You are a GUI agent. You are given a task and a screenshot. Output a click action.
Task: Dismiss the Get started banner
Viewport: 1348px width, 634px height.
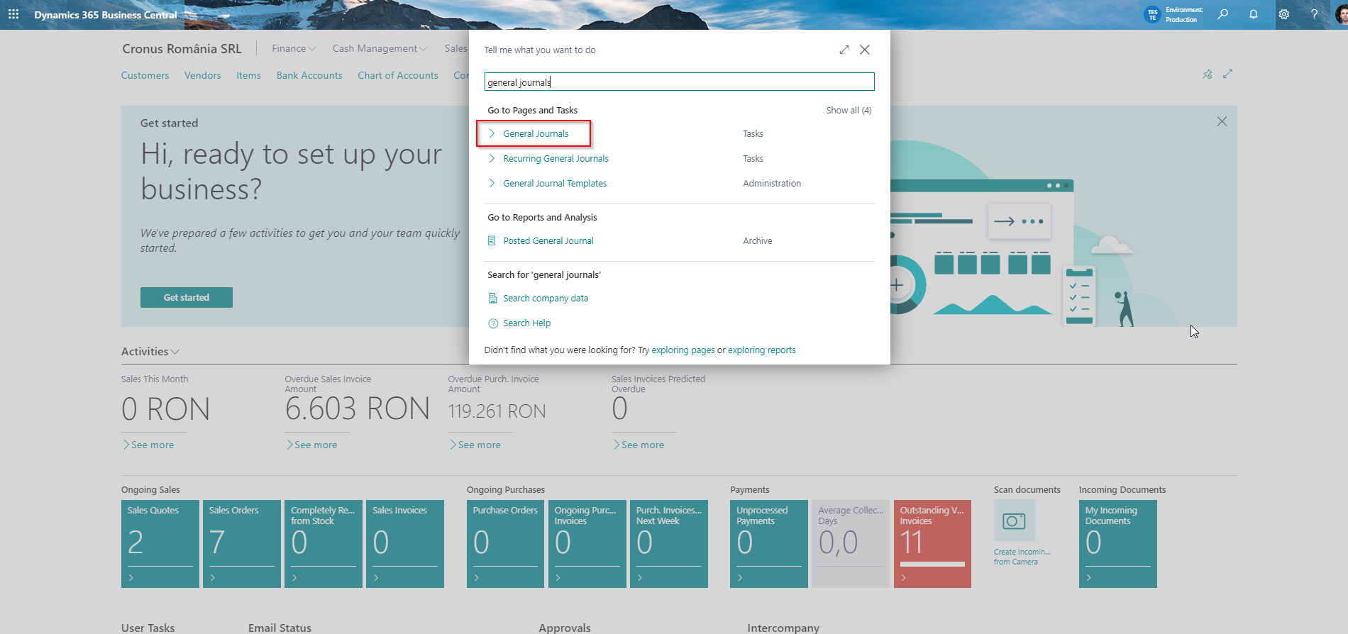(1222, 121)
